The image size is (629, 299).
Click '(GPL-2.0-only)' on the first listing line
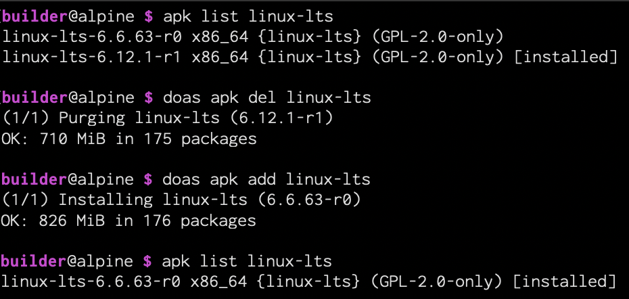438,37
